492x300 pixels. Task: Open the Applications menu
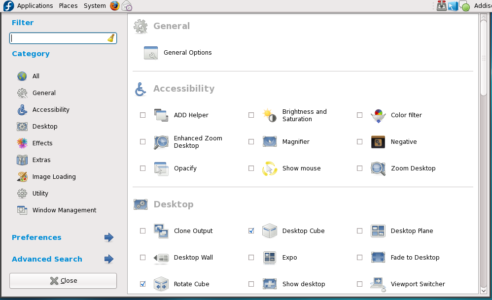(35, 6)
